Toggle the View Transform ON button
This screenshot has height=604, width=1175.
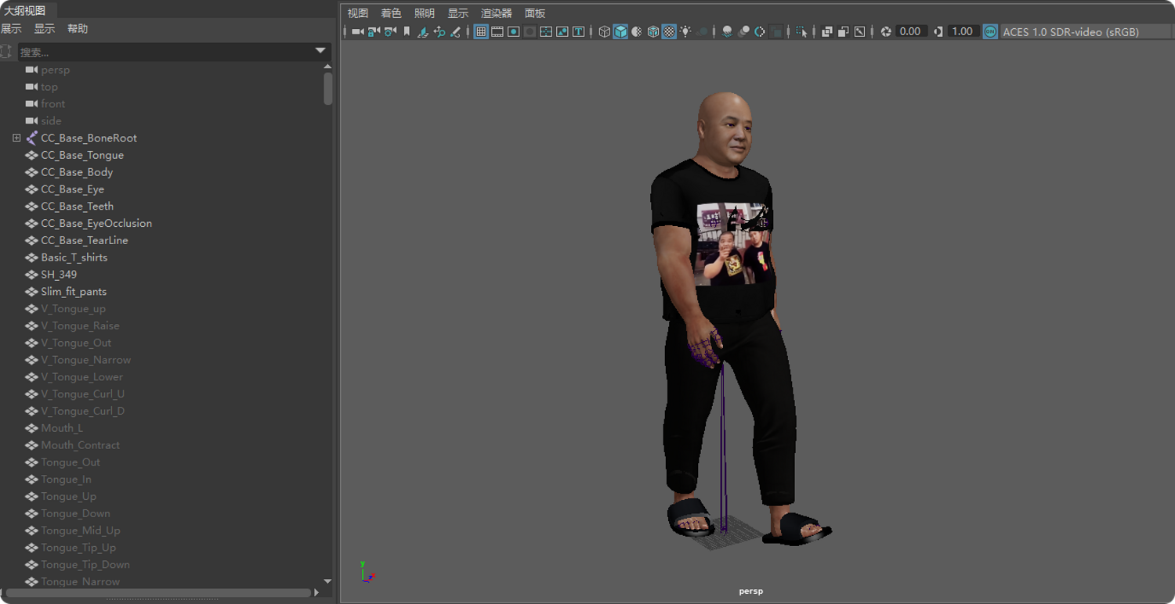pyautogui.click(x=991, y=32)
